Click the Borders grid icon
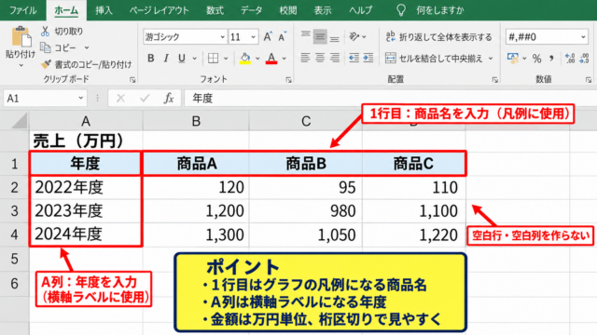Viewport: 597px width, 335px height. point(214,58)
